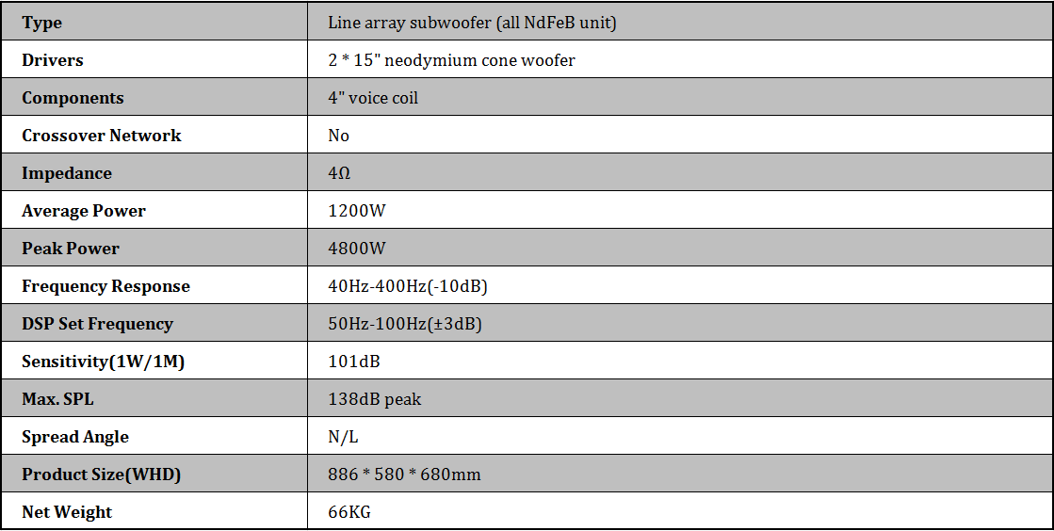Click the "Components" label cell

pos(73,98)
